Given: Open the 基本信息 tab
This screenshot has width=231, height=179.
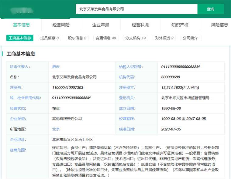Looking at the screenshot, I should pyautogui.click(x=21, y=25).
